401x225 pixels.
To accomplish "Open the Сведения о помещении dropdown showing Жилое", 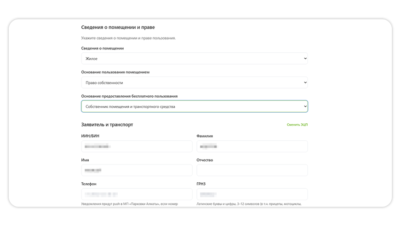I will pos(195,59).
